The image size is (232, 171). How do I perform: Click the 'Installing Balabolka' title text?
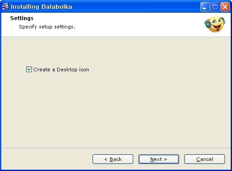[x=42, y=7]
